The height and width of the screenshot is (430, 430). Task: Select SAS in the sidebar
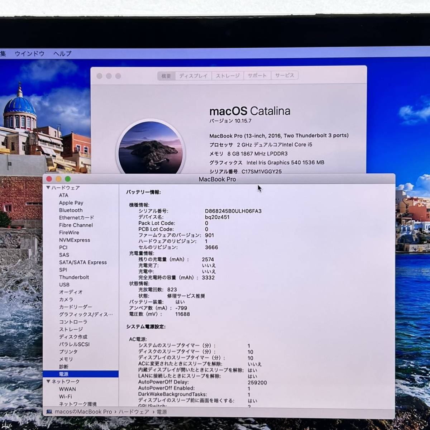point(64,255)
